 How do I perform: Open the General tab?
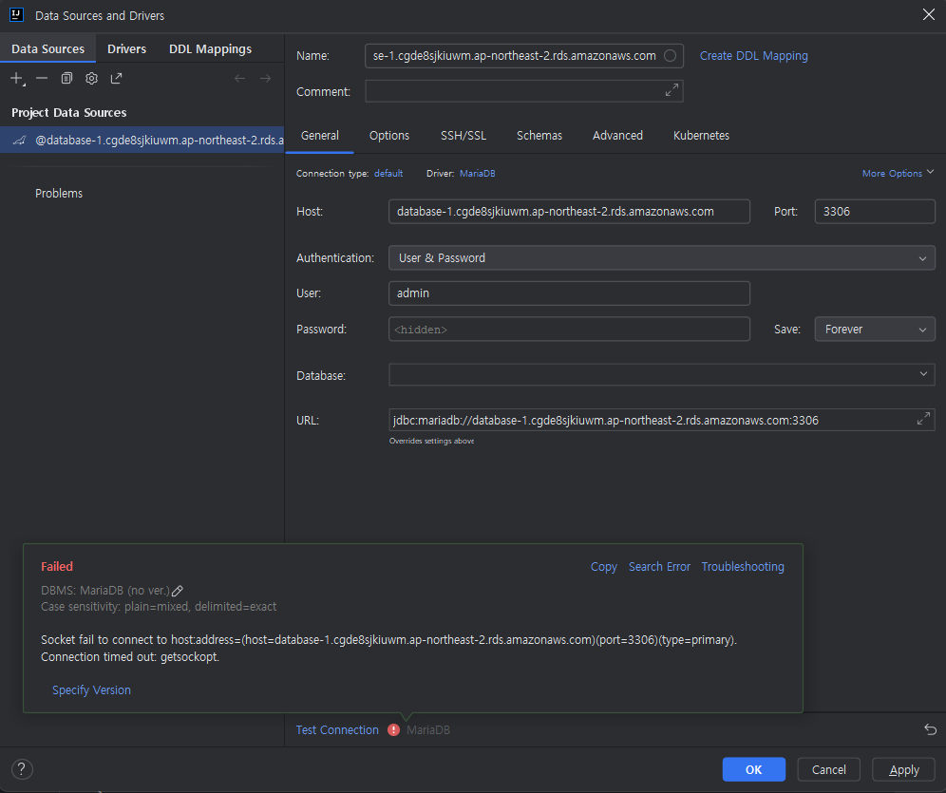[x=320, y=136]
